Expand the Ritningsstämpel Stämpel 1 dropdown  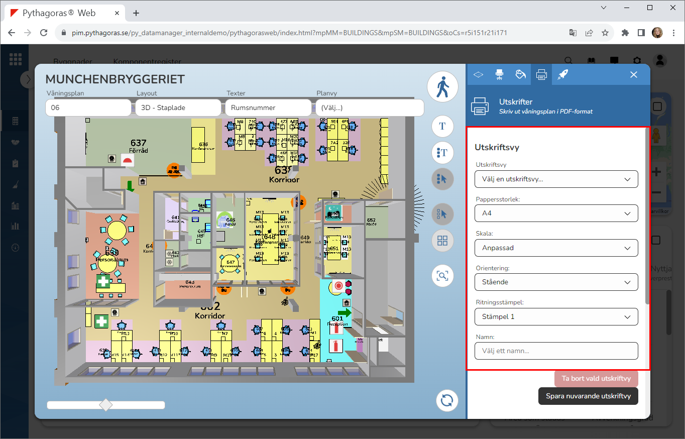(x=556, y=317)
